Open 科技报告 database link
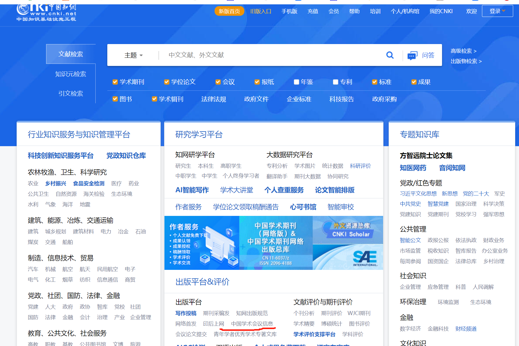Screen dimensions: 519x346 point(341,99)
